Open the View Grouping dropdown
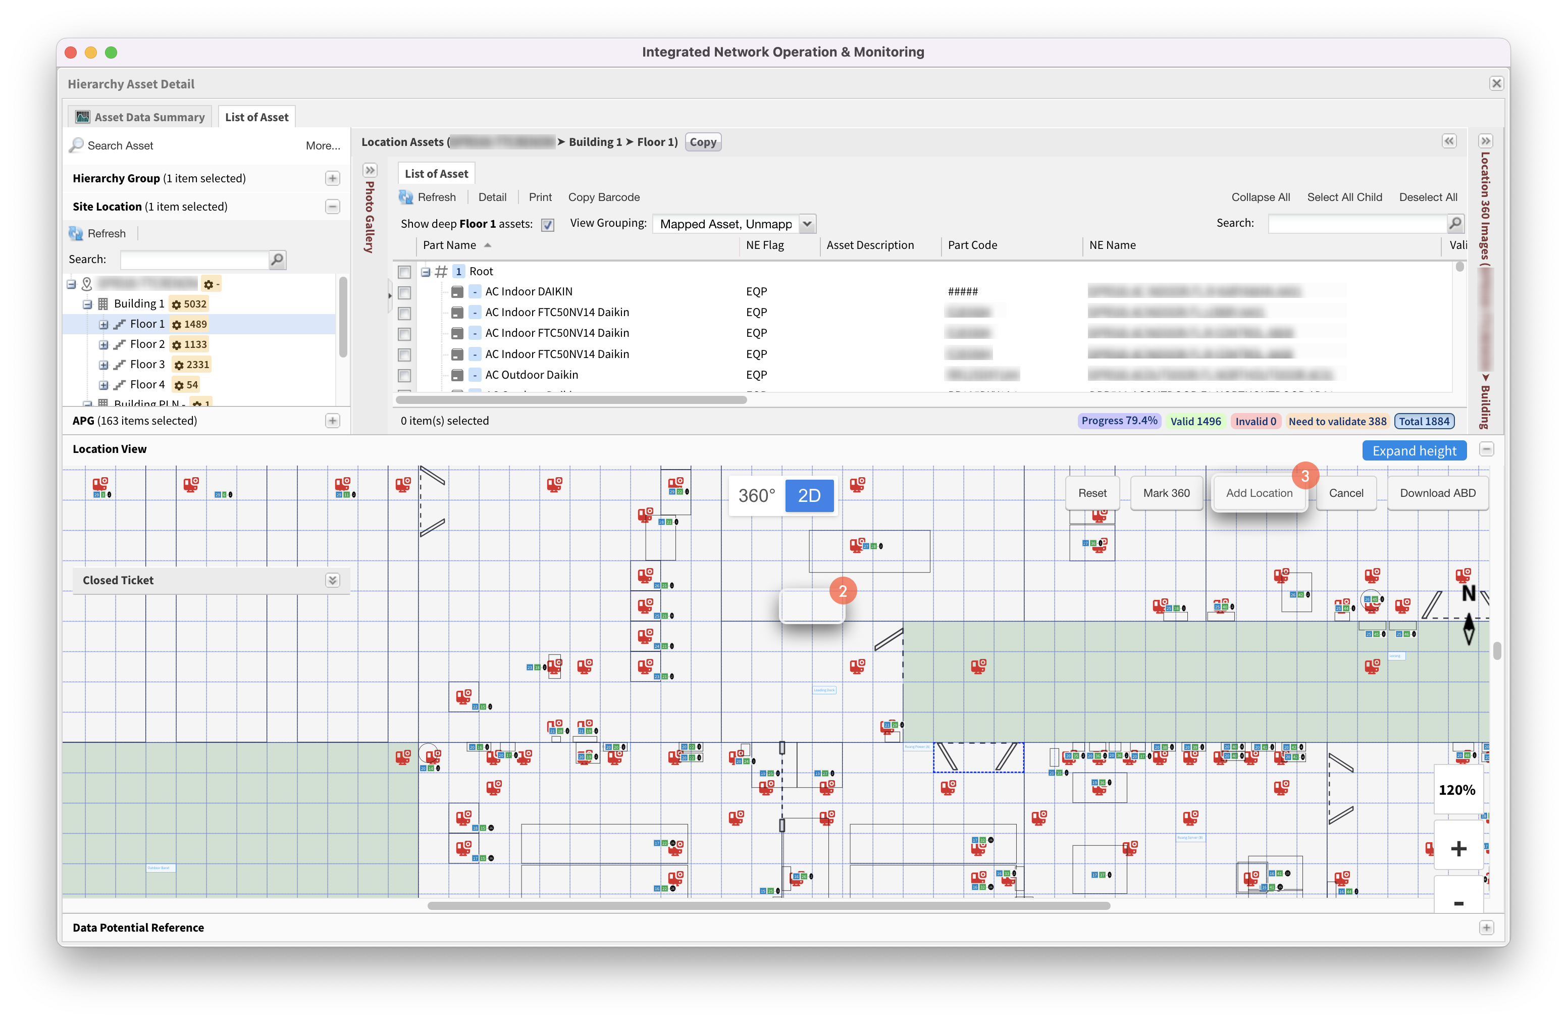The width and height of the screenshot is (1567, 1022). point(807,224)
